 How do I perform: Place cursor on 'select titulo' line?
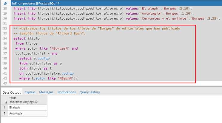(x=27, y=38)
